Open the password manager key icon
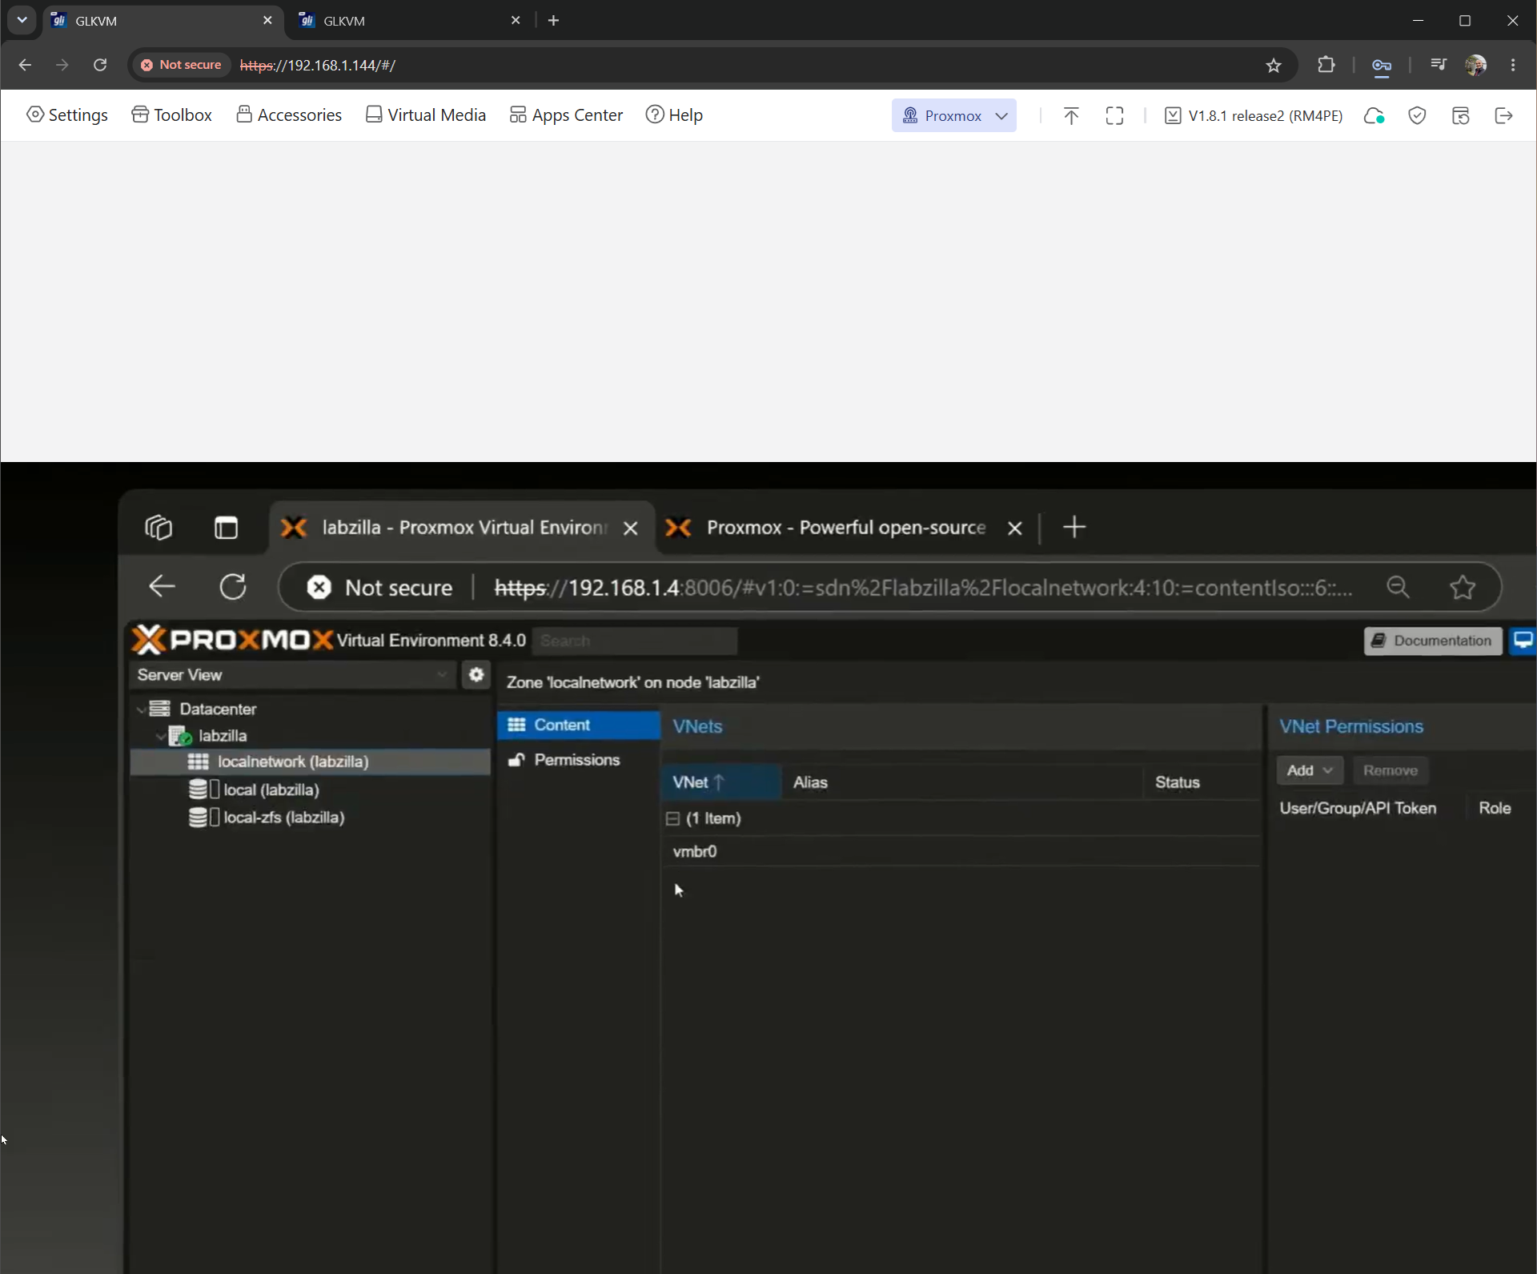The width and height of the screenshot is (1537, 1274). pyautogui.click(x=1381, y=65)
